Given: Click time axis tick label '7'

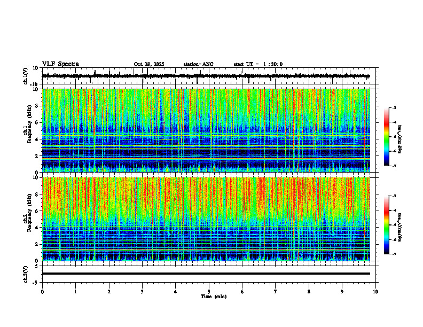Looking at the screenshot, I should [x=276, y=292].
